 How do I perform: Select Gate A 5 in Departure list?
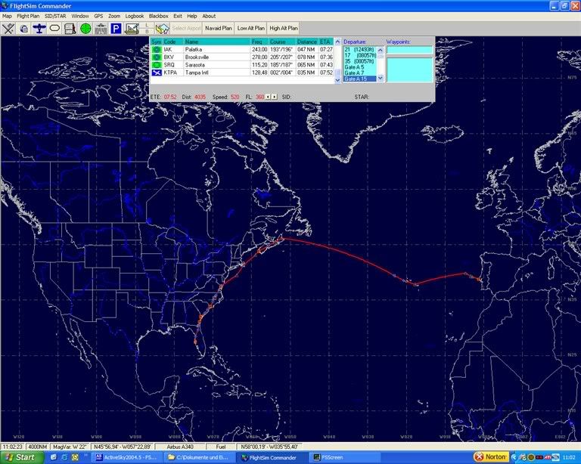click(x=360, y=67)
